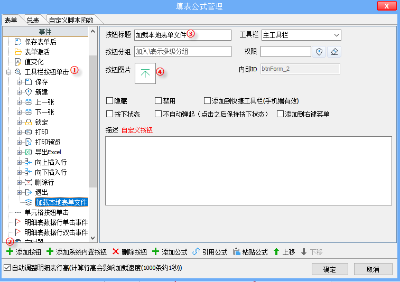Close the 填表公式管理 dialog
Screen dimensions: 400x282
387,6
